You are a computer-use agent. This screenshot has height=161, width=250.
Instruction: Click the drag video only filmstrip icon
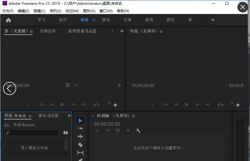tap(68, 85)
